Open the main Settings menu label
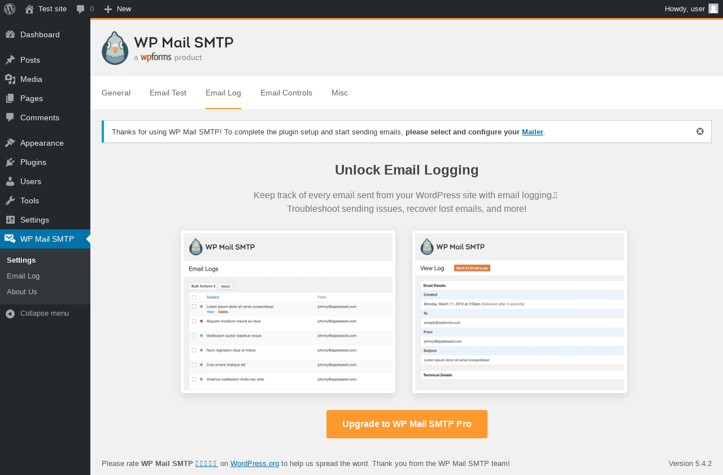 click(x=34, y=220)
